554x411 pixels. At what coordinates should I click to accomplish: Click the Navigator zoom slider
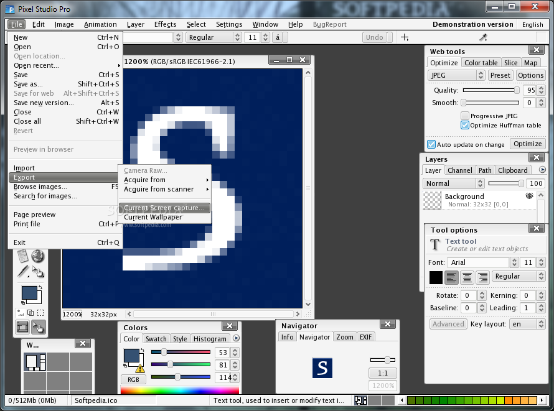(x=383, y=360)
